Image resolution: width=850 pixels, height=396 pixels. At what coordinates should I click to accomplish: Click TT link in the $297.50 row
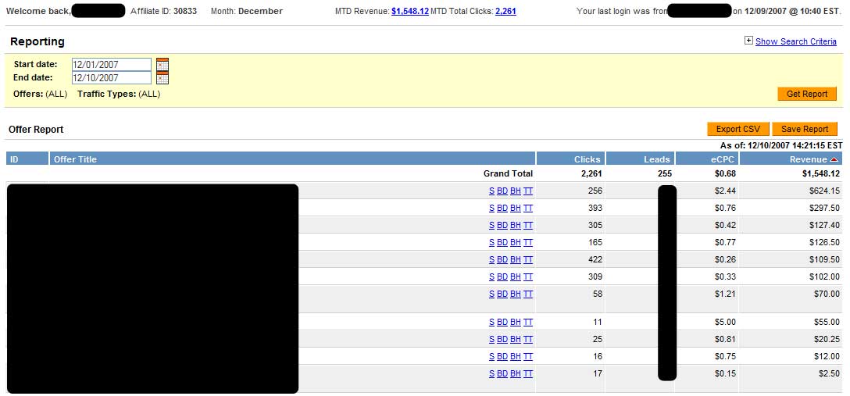(x=528, y=208)
